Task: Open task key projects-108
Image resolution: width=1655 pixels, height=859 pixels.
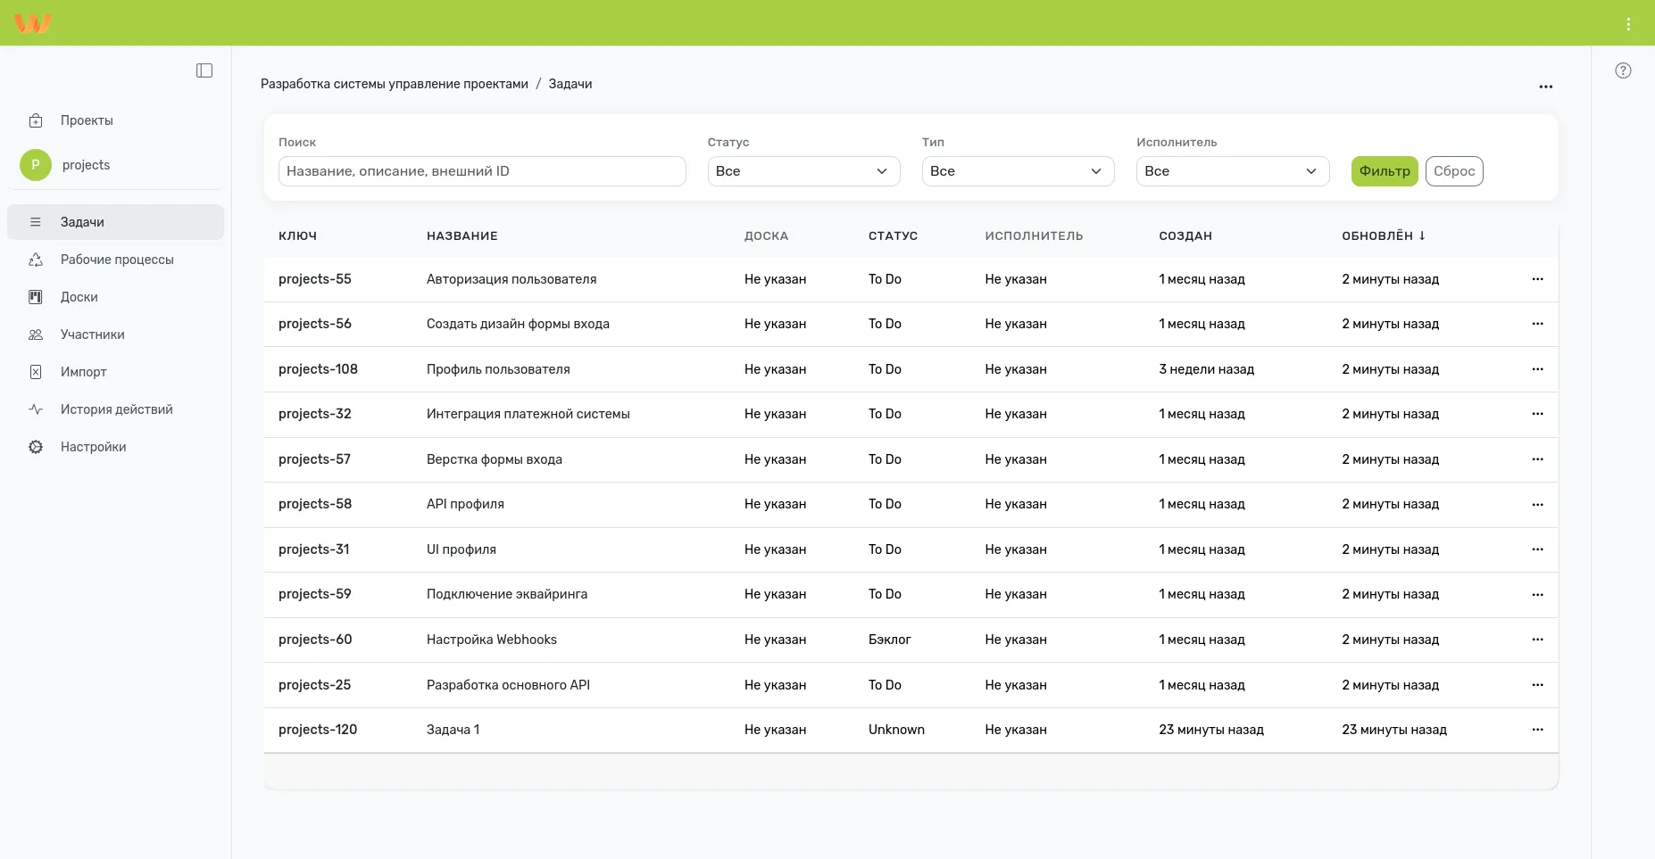Action: (318, 369)
